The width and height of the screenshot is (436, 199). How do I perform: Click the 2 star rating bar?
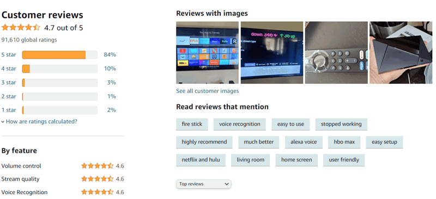pyautogui.click(x=60, y=97)
